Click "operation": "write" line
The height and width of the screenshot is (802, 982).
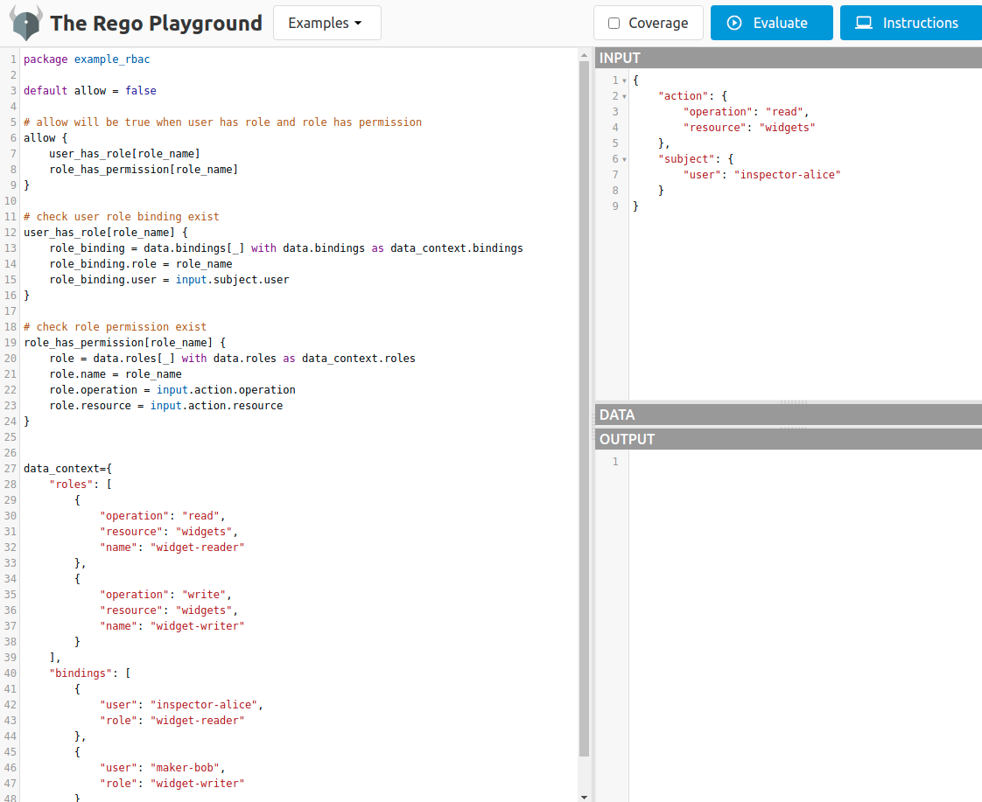click(x=165, y=595)
